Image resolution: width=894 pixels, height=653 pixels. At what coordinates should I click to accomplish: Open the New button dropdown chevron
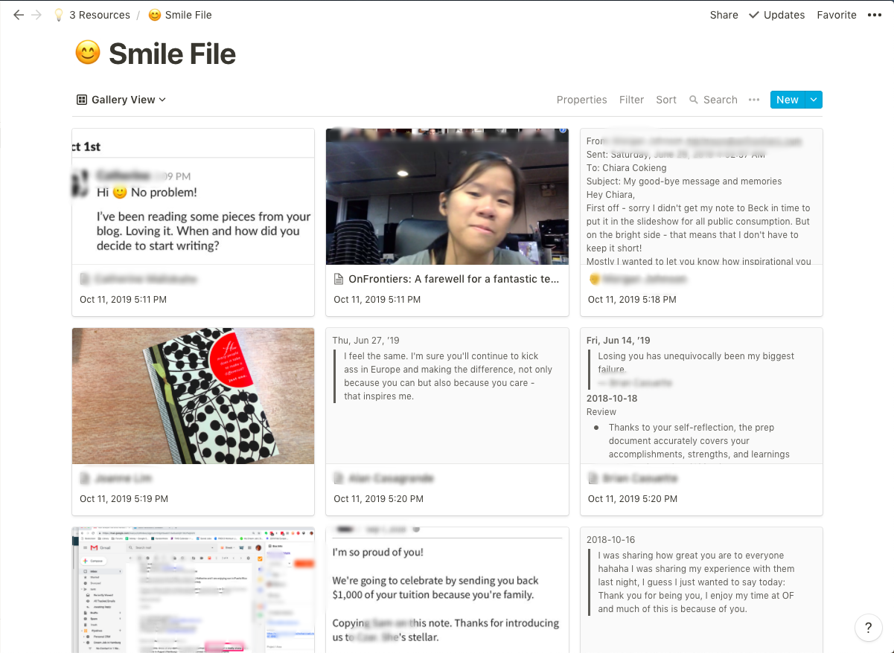coord(811,99)
